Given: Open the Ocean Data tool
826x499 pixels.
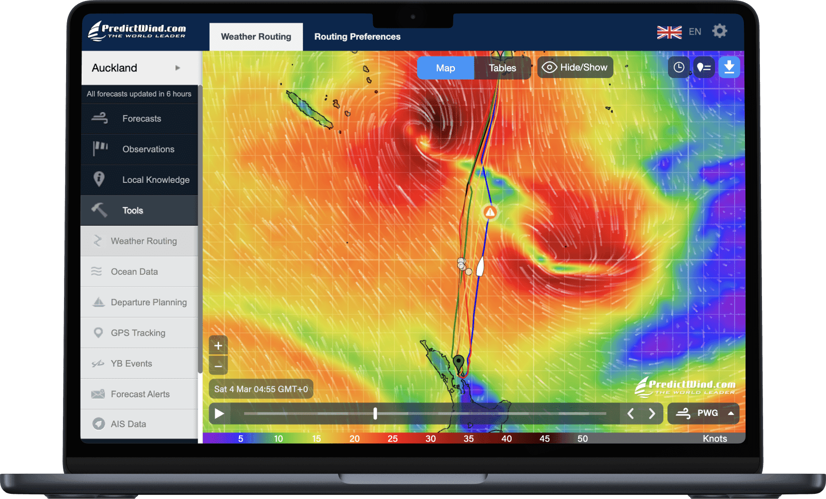Looking at the screenshot, I should (x=134, y=271).
